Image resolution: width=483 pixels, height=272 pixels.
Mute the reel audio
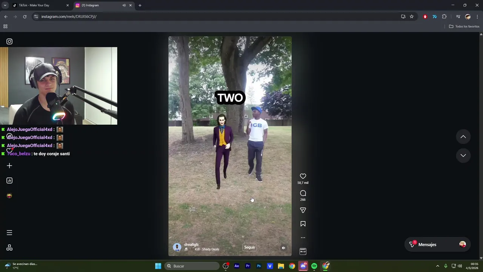click(283, 248)
